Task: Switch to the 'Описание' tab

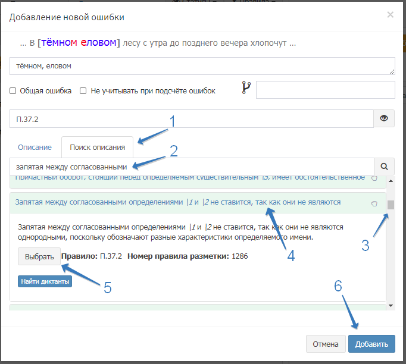Action: point(35,147)
